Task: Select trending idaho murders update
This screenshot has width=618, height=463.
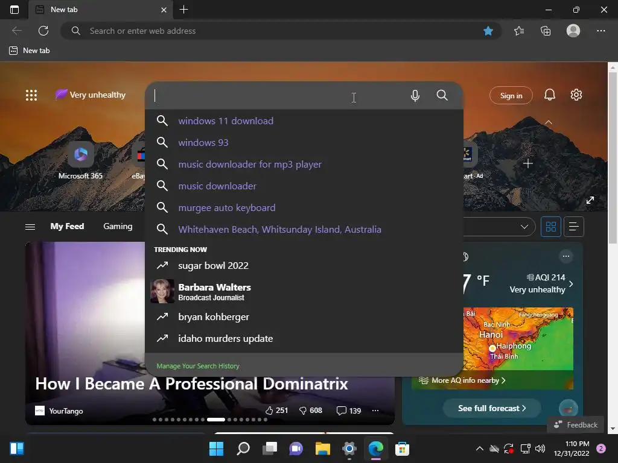Action: (304, 339)
